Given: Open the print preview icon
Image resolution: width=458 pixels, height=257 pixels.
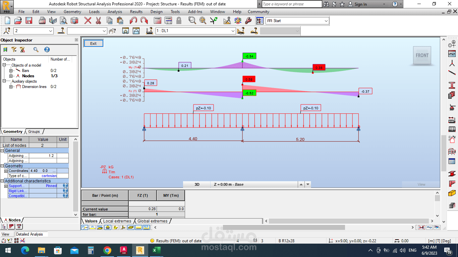Looking at the screenshot, I should 64,20.
